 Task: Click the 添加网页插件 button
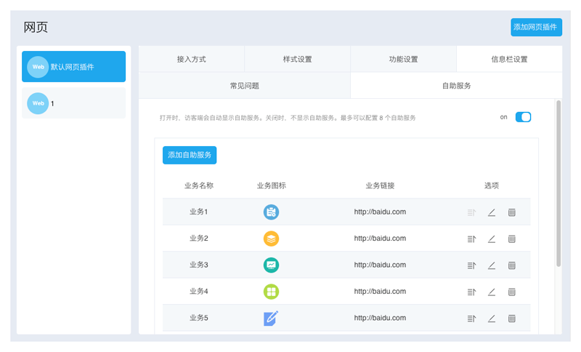pos(536,27)
